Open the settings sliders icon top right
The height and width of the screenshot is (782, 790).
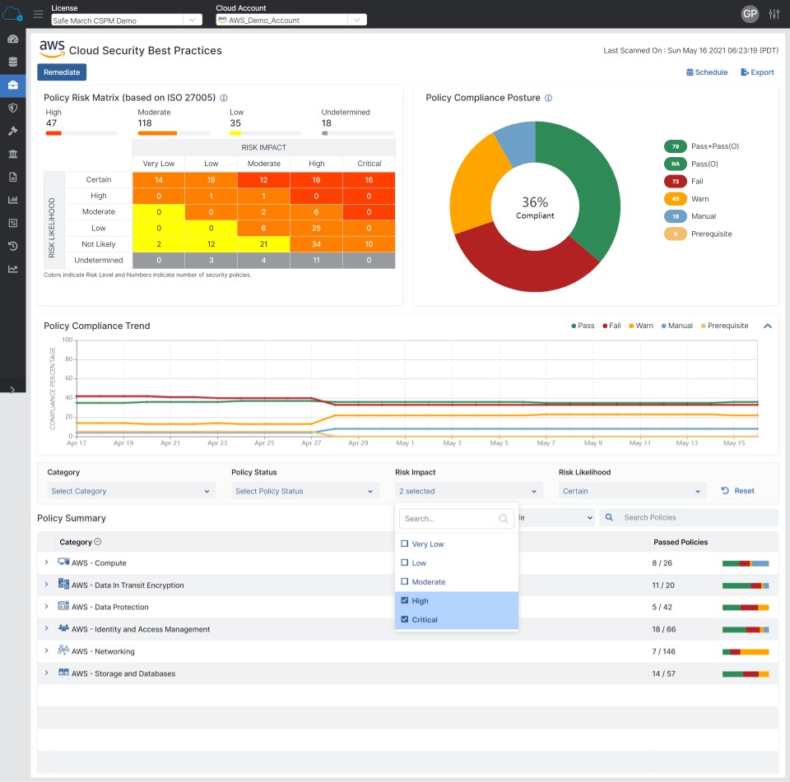click(774, 15)
